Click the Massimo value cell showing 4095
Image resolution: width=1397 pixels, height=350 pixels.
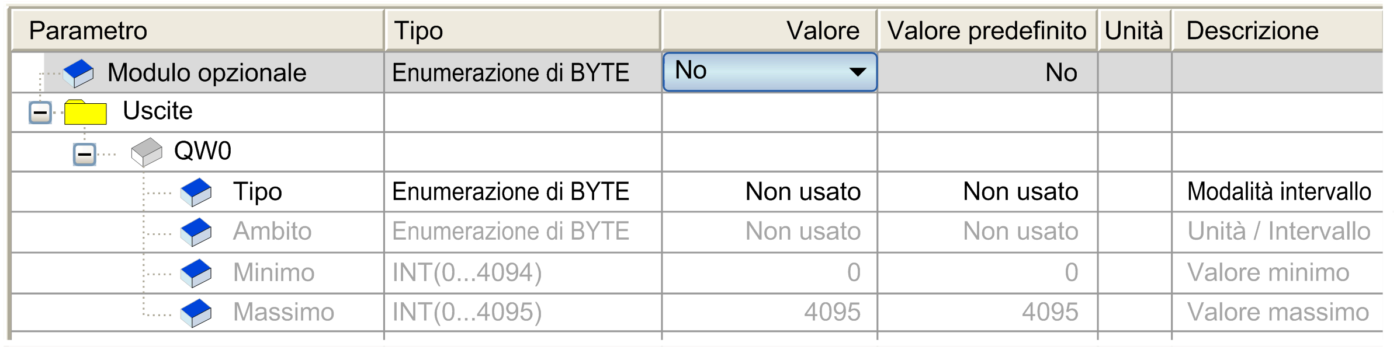(831, 312)
